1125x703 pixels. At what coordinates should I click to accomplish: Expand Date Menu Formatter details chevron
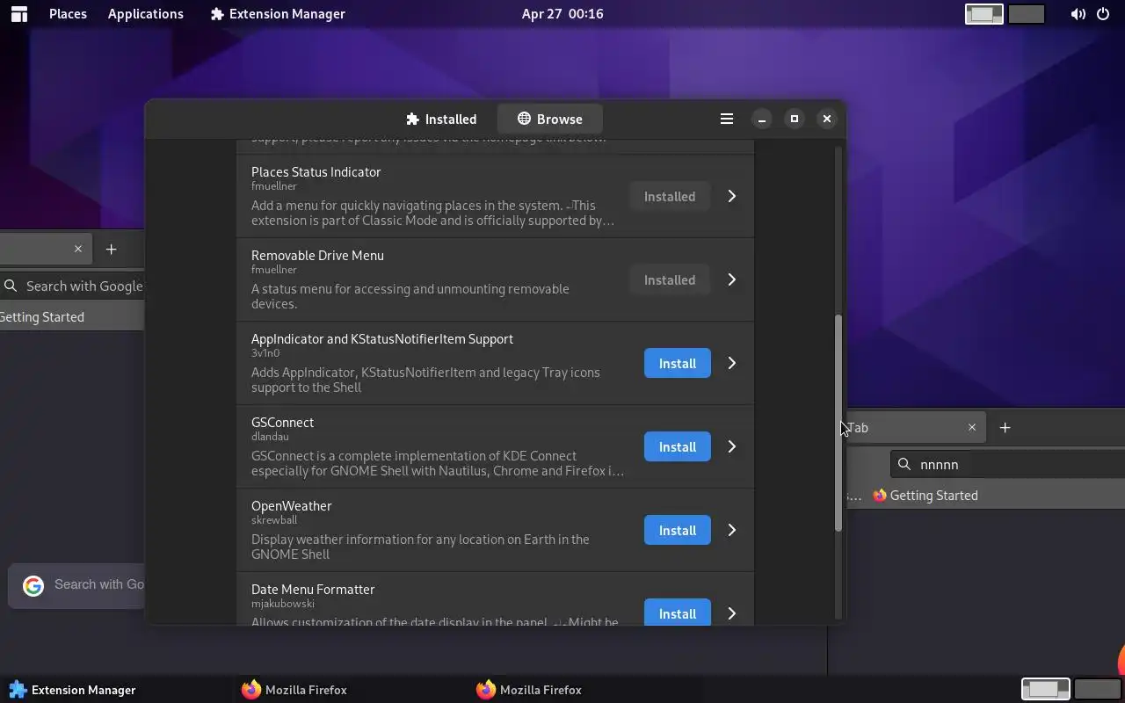(731, 613)
